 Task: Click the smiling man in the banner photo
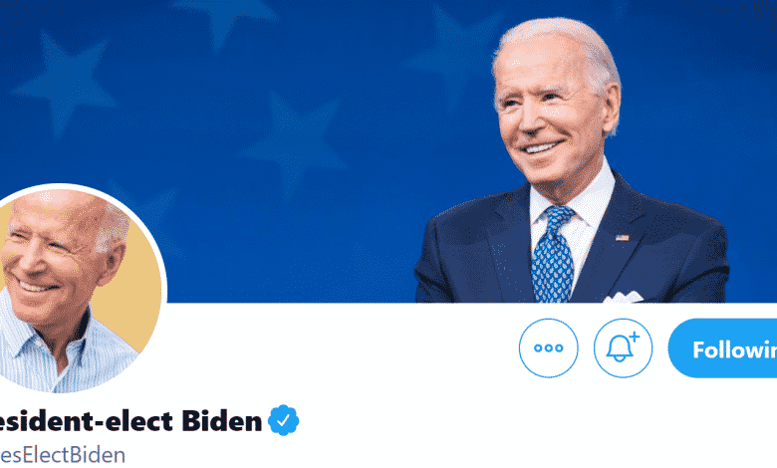coord(571,163)
